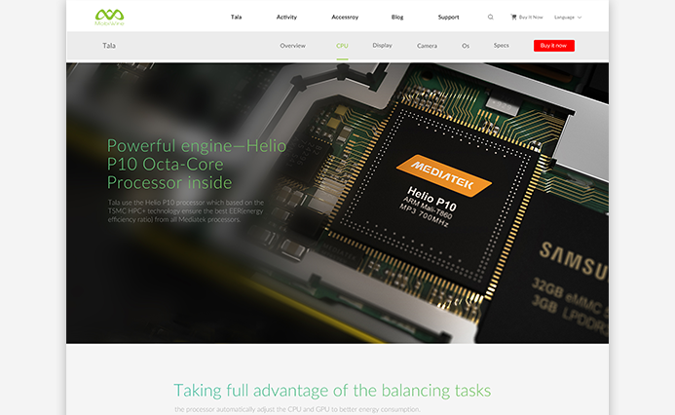675x415 pixels.
Task: Switch to the Overview tab
Action: 292,46
